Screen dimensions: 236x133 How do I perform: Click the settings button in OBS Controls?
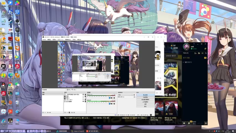click(145, 104)
